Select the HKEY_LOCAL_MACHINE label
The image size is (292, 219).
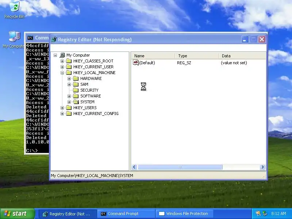(x=95, y=73)
